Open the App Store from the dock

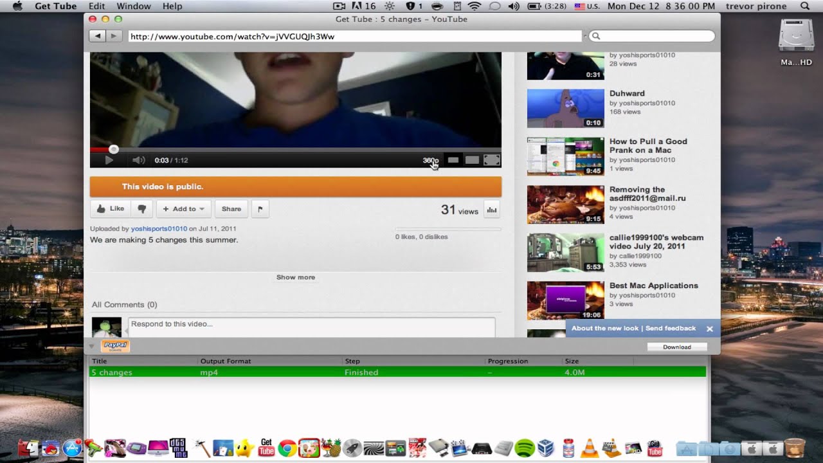(x=72, y=448)
